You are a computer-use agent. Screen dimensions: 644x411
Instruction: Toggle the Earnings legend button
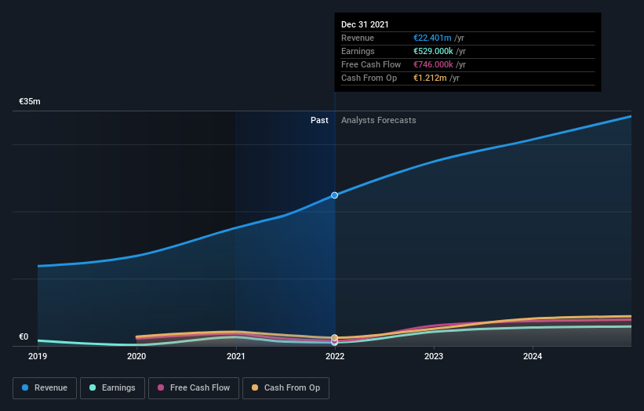[x=112, y=388]
